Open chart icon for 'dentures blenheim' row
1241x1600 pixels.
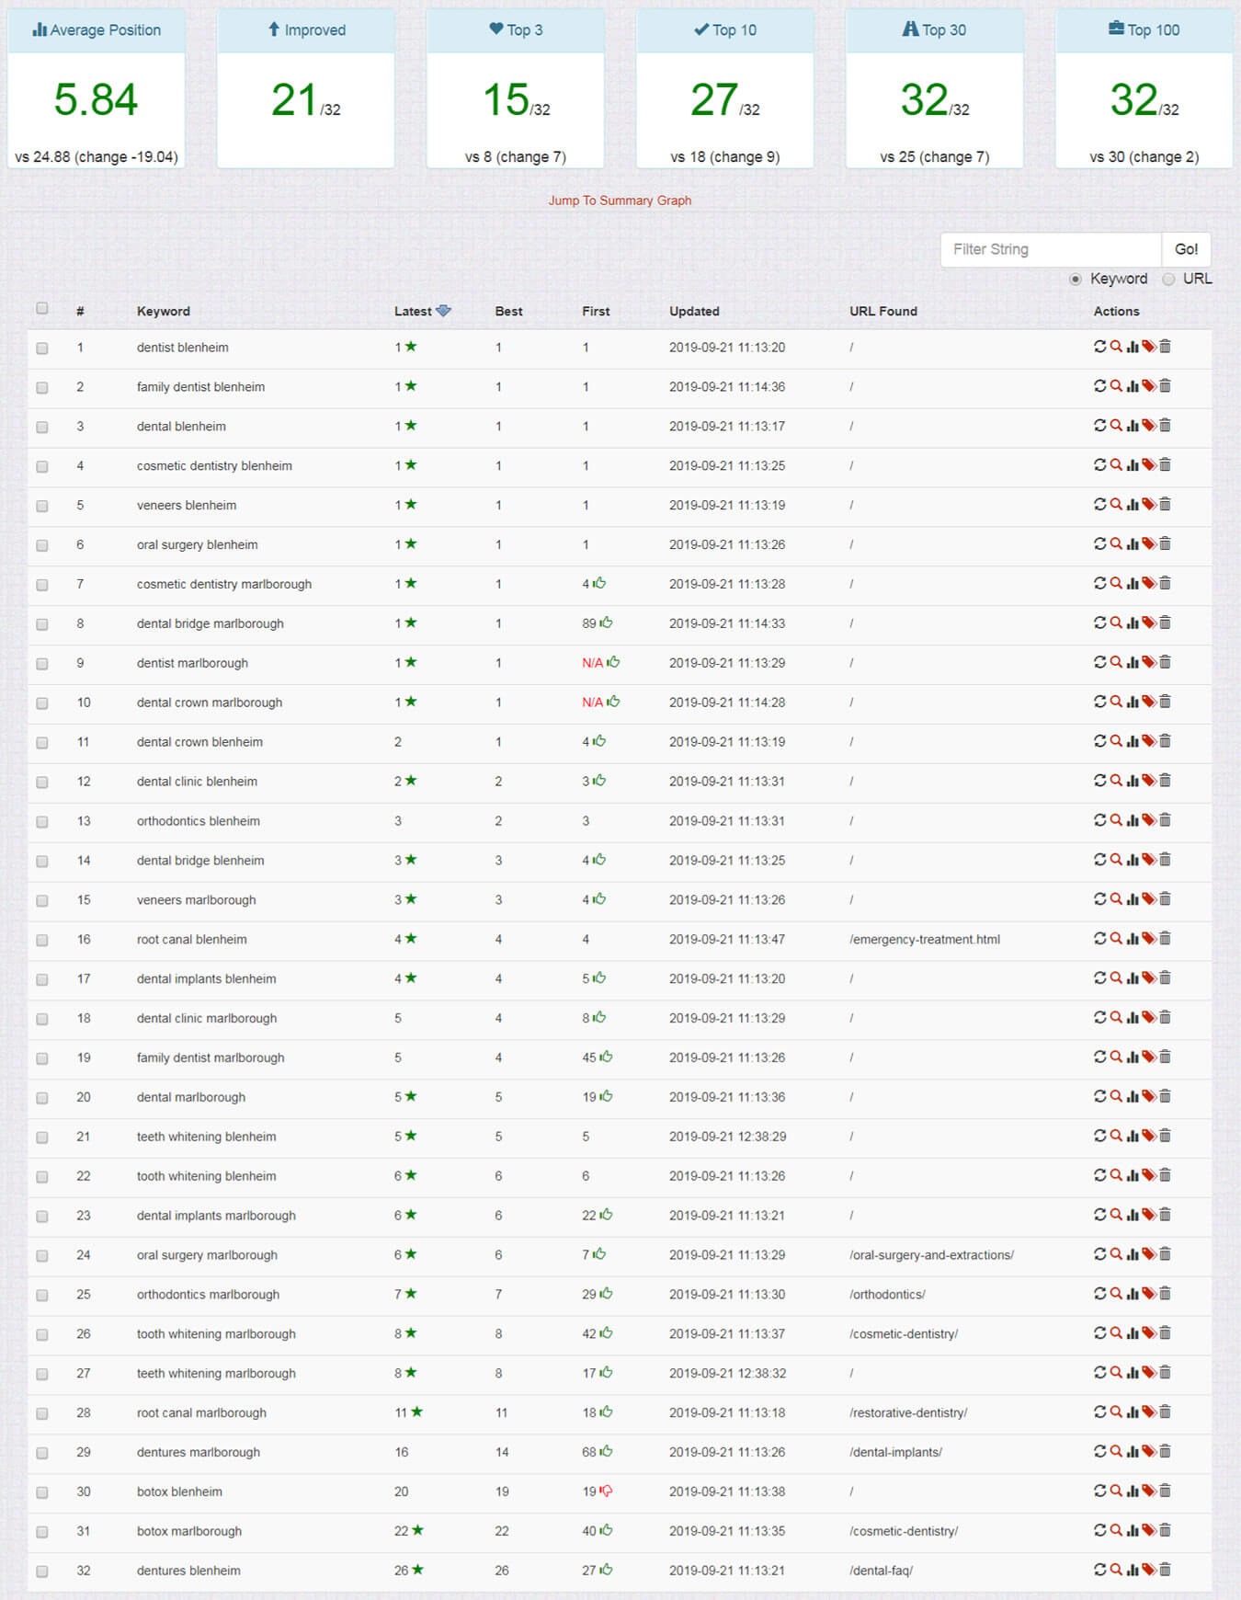[x=1133, y=1570]
